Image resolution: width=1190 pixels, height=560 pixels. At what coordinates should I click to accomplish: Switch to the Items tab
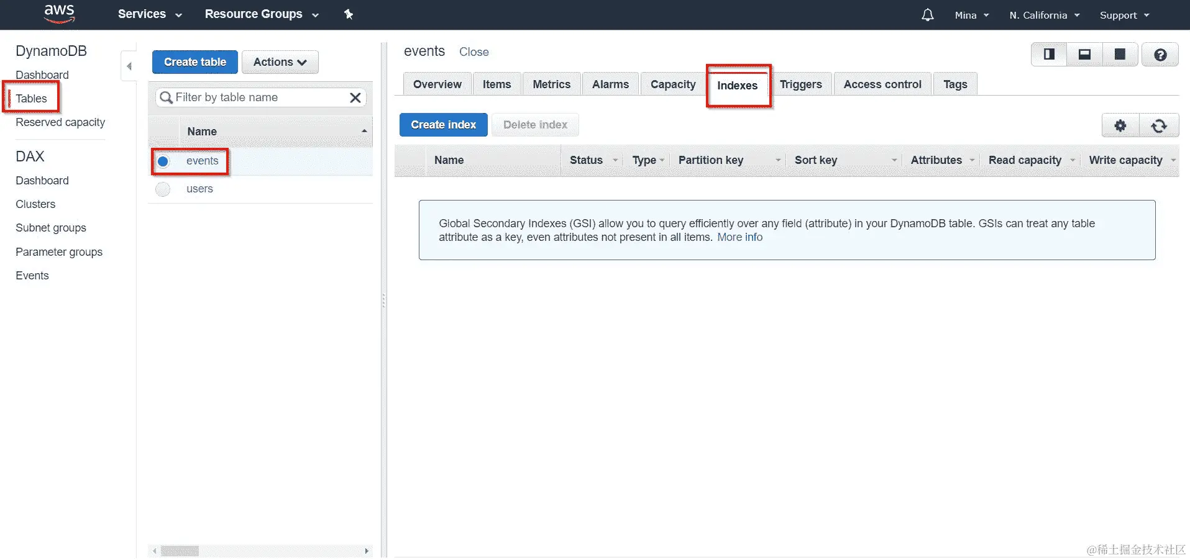pos(497,84)
